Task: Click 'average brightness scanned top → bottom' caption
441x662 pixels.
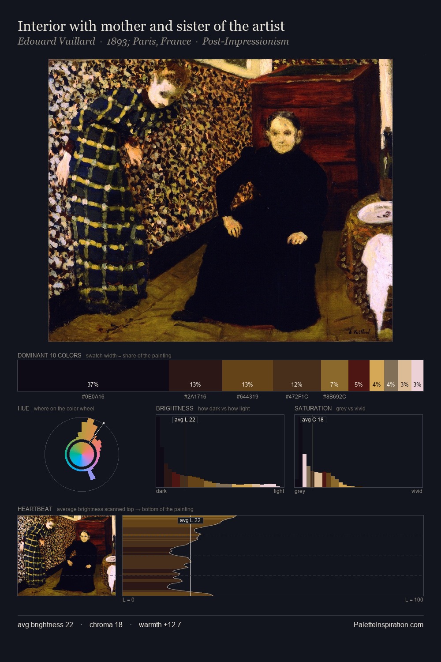Action: (x=125, y=509)
